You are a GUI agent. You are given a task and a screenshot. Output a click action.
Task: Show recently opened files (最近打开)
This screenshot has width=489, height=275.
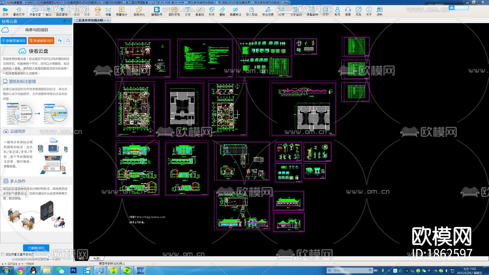click(19, 11)
